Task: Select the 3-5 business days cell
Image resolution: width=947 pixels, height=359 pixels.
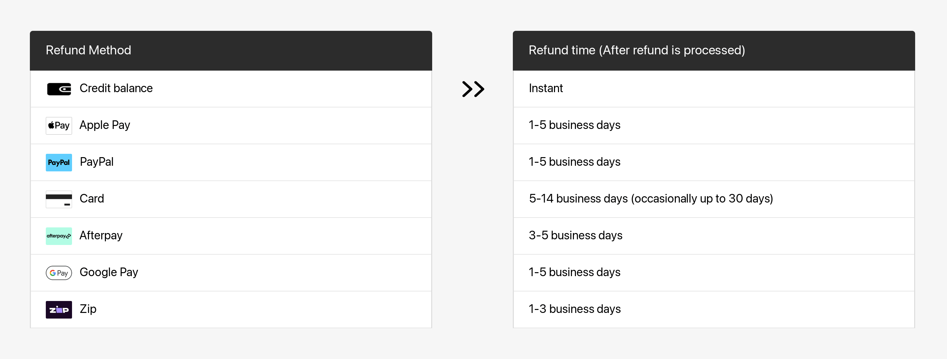Action: (x=575, y=235)
